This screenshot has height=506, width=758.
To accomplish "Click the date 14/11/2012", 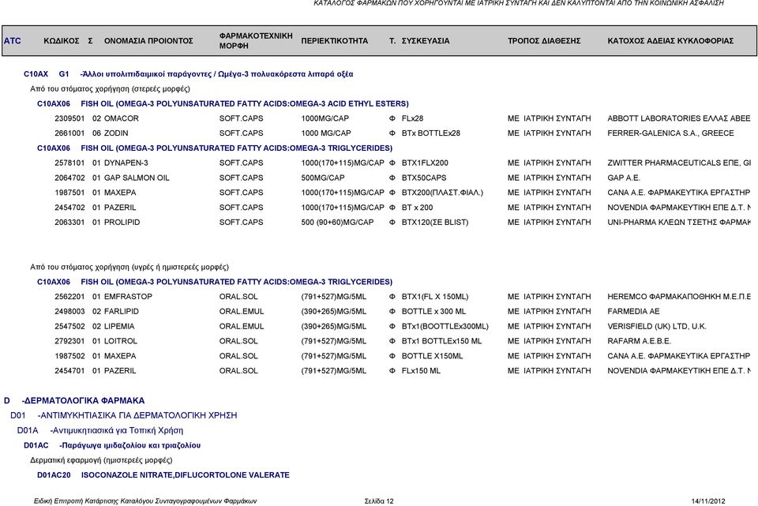I will [x=708, y=501].
